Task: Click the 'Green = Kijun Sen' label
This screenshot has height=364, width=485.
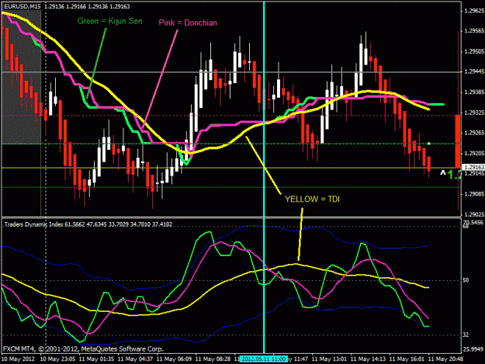Action: (110, 21)
